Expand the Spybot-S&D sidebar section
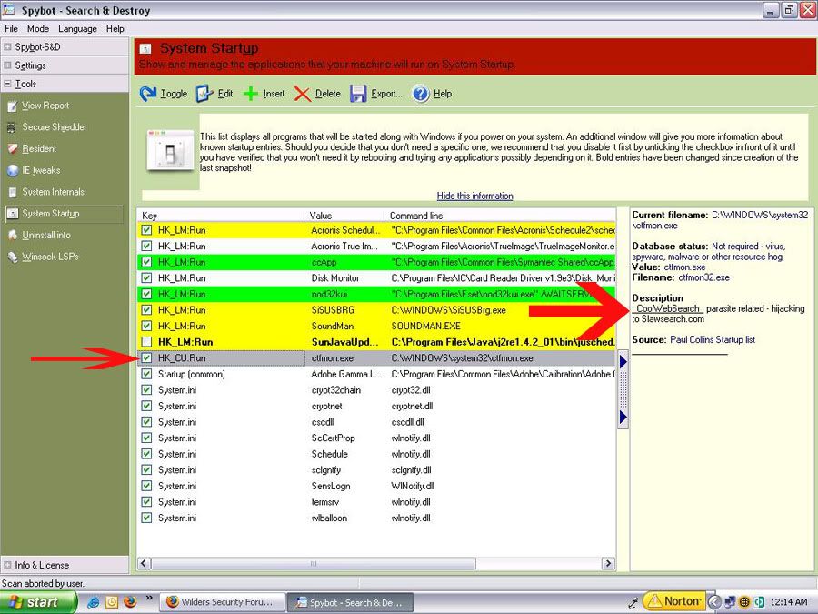 tap(7, 47)
